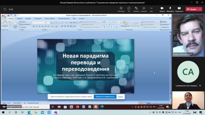Click the Восстановить reset slide button

(25, 25)
